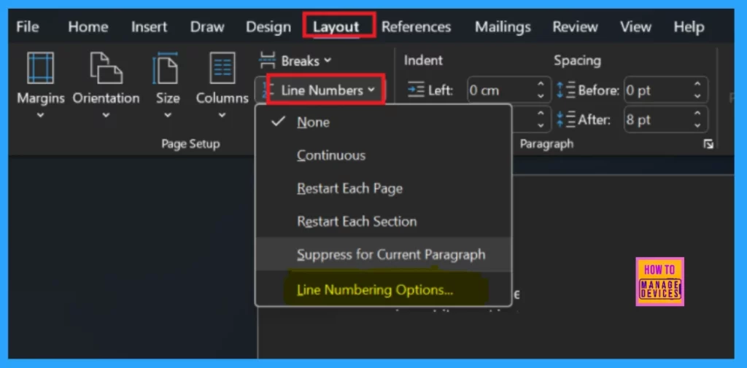Select None line numbering option
Viewport: 747px width, 368px height.
coord(384,122)
